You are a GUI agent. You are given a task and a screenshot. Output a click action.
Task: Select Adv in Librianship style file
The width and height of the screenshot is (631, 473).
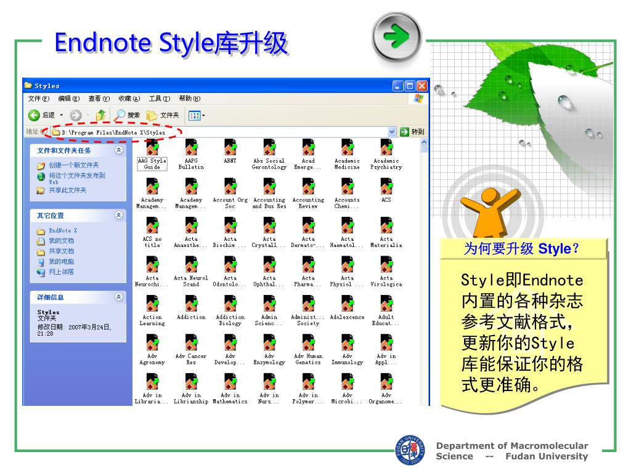point(191,389)
